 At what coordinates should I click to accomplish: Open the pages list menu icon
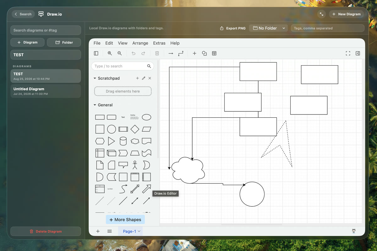(x=110, y=231)
